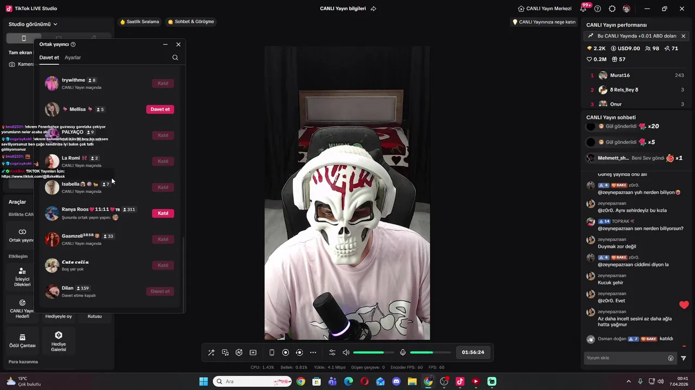Viewport: 695px width, 390px height.
Task: Open TikTok LIVE Studio icon in taskbar
Action: (460, 381)
